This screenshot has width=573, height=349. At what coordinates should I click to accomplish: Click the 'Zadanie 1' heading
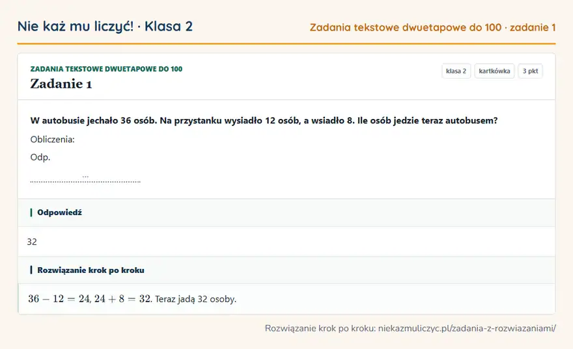[x=61, y=84]
